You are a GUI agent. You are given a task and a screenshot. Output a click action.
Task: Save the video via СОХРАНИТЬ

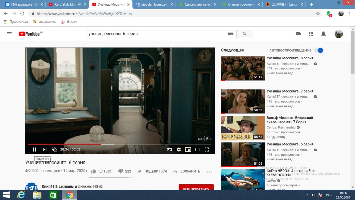[187, 171]
